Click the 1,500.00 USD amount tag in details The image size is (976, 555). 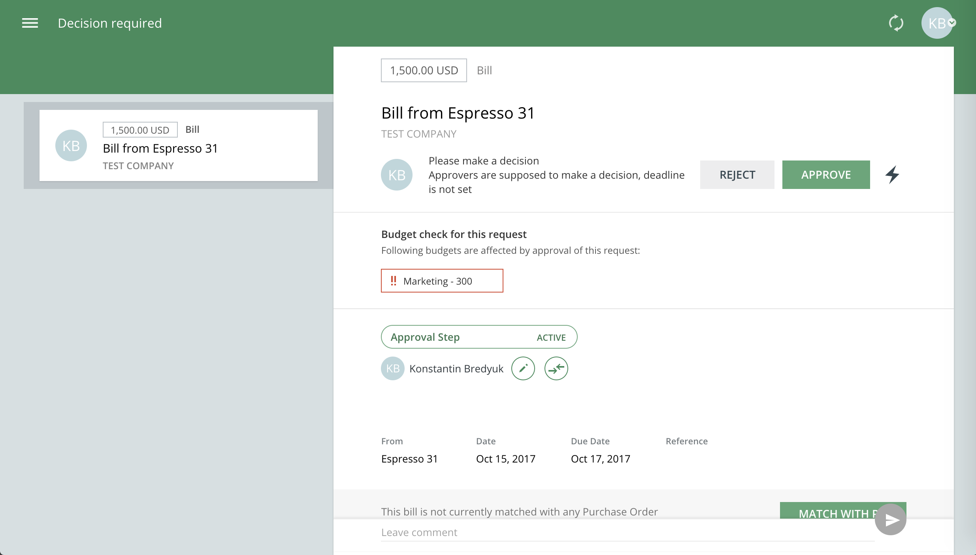coord(424,70)
